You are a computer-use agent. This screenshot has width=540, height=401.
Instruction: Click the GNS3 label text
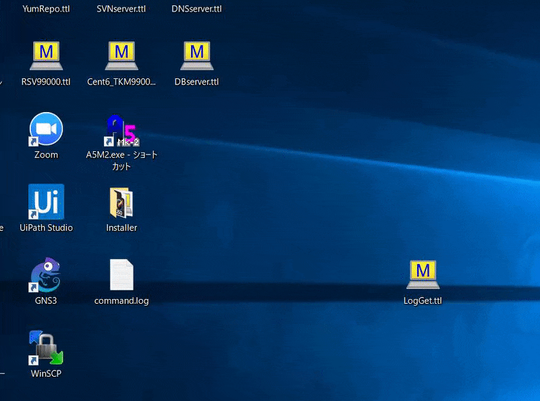click(x=46, y=301)
